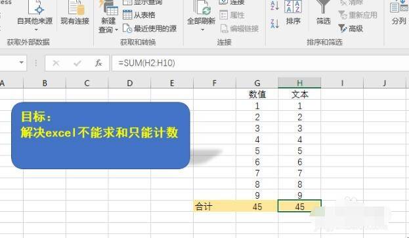The width and height of the screenshot is (409, 238).
Task: Click the insert function fx icon
Action: [98, 63]
